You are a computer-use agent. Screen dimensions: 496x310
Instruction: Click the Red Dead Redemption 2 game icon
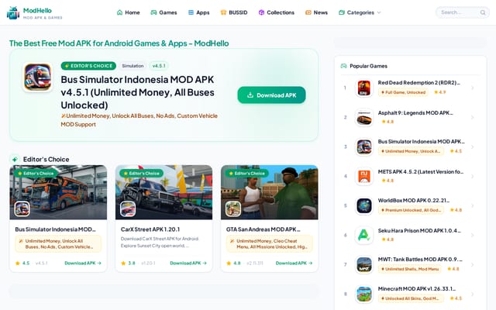(x=364, y=88)
